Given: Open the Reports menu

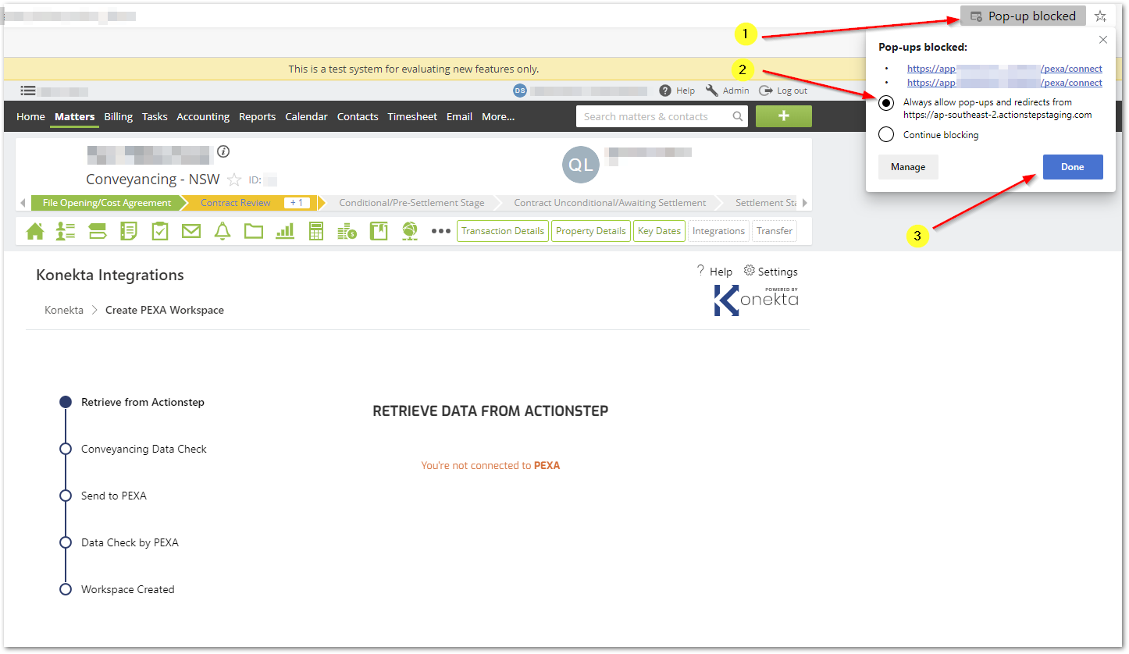Looking at the screenshot, I should (258, 116).
